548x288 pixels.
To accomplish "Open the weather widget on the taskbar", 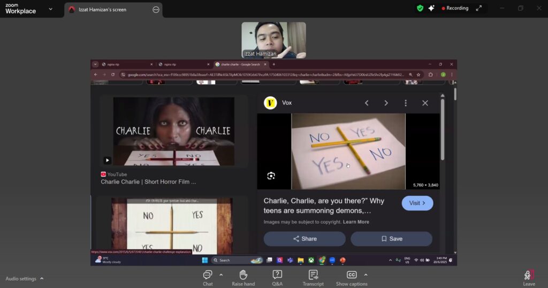I will coord(108,260).
